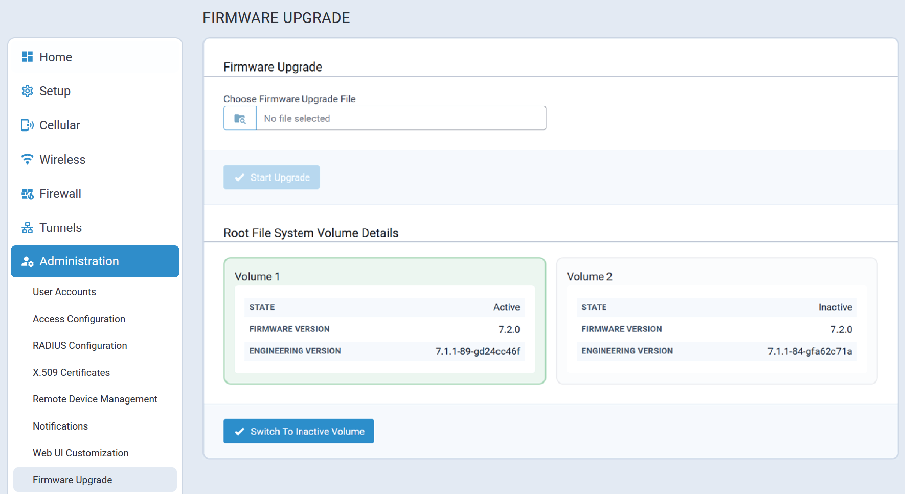Select the Volume 2 inactive card

click(x=716, y=321)
